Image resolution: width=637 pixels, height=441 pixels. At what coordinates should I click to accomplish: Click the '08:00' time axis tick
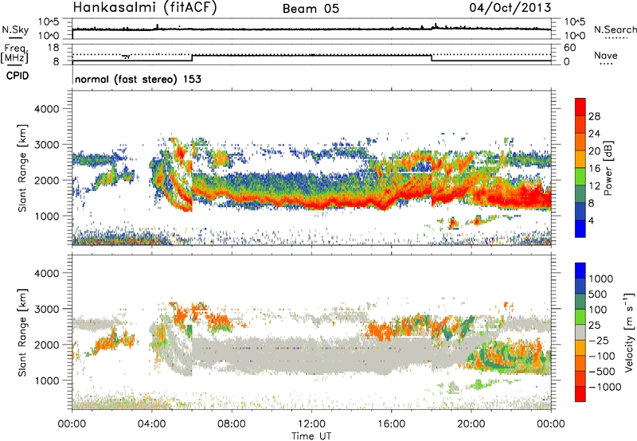coord(232,424)
